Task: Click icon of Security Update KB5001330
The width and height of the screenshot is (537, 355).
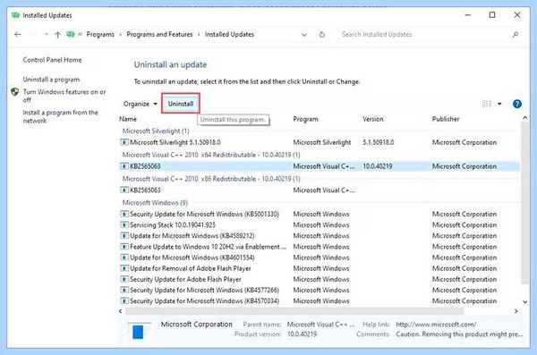Action: pyautogui.click(x=124, y=214)
